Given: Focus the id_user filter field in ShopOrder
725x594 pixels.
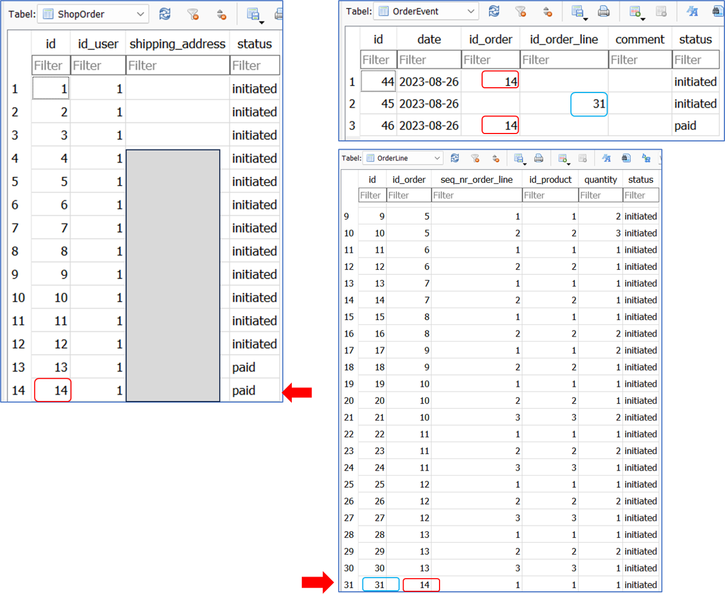Looking at the screenshot, I should [98, 65].
